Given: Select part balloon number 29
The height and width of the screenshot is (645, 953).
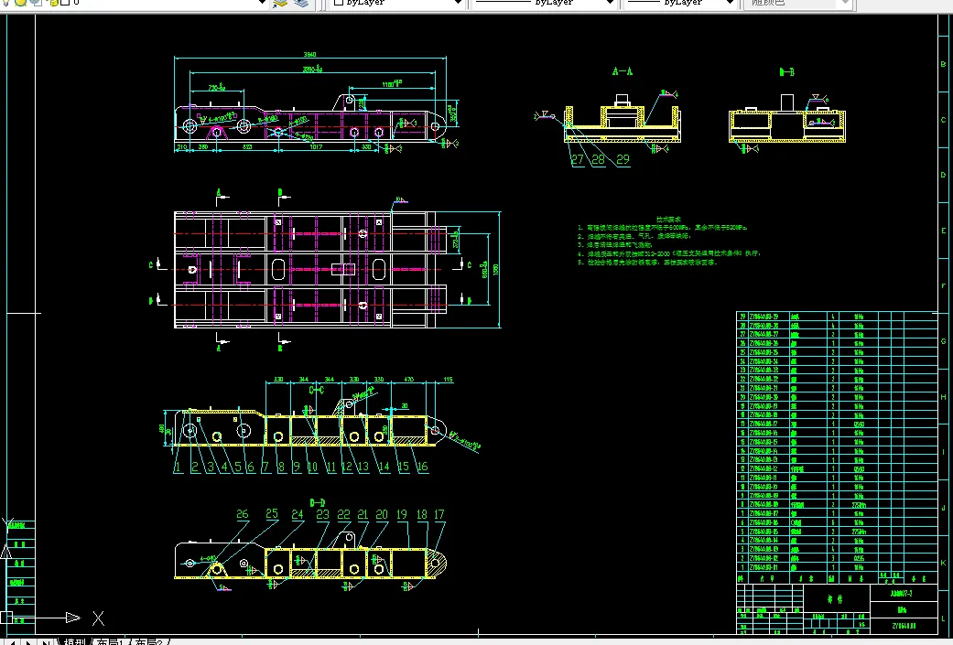Looking at the screenshot, I should point(623,160).
